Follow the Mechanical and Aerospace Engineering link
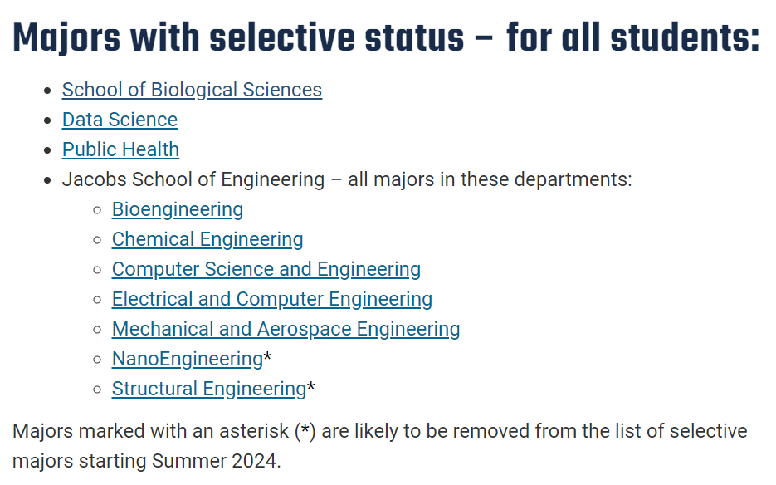Image resolution: width=776 pixels, height=485 pixels. point(286,329)
